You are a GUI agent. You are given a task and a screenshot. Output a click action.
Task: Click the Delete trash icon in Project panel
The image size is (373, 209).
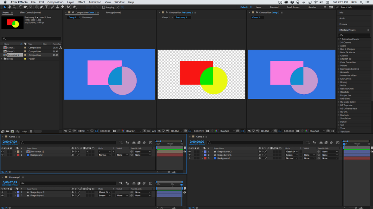tap(31, 132)
